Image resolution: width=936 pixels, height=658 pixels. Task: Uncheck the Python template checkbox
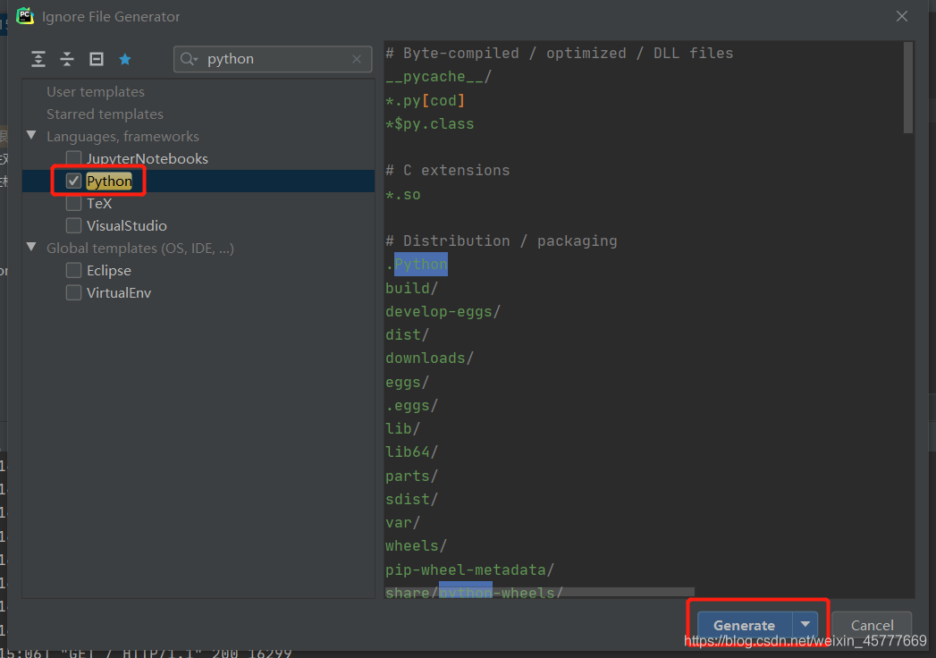point(73,181)
